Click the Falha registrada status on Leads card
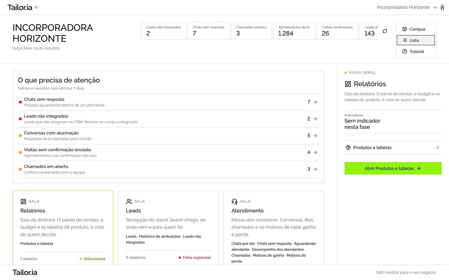Screen dimensions: 449x280 coord(195,258)
